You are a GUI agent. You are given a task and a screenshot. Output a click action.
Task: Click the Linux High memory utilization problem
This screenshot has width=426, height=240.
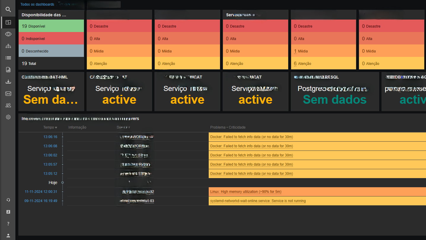point(246,192)
